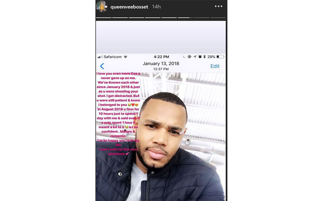Image resolution: width=322 pixels, height=201 pixels.
Task: Tap the Edit button
Action: [x=215, y=66]
